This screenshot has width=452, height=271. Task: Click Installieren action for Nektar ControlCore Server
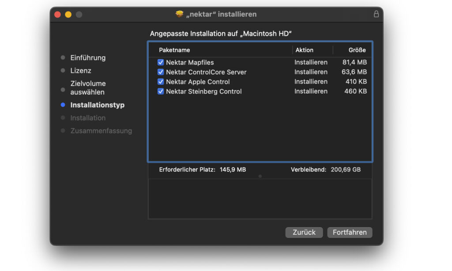[311, 72]
